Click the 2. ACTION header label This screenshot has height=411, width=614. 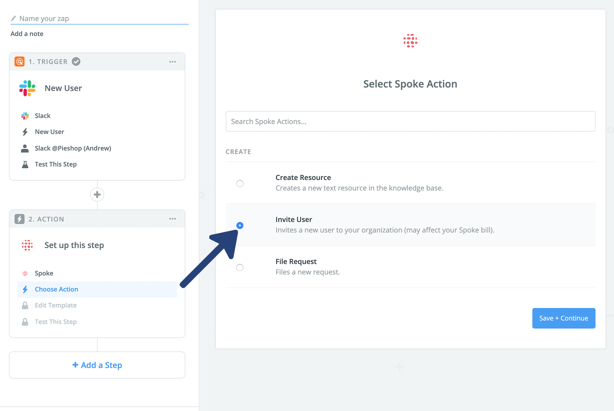point(46,219)
